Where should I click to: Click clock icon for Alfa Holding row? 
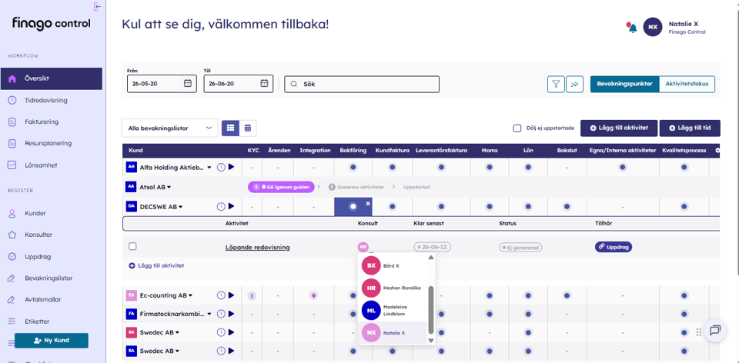click(x=221, y=167)
